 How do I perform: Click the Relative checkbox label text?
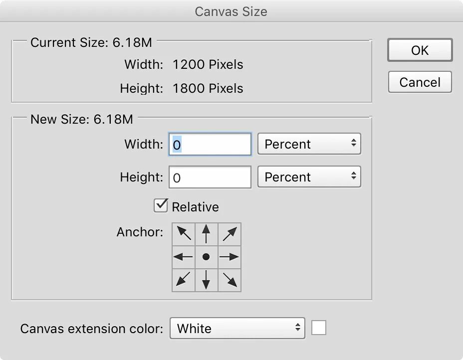coord(195,207)
